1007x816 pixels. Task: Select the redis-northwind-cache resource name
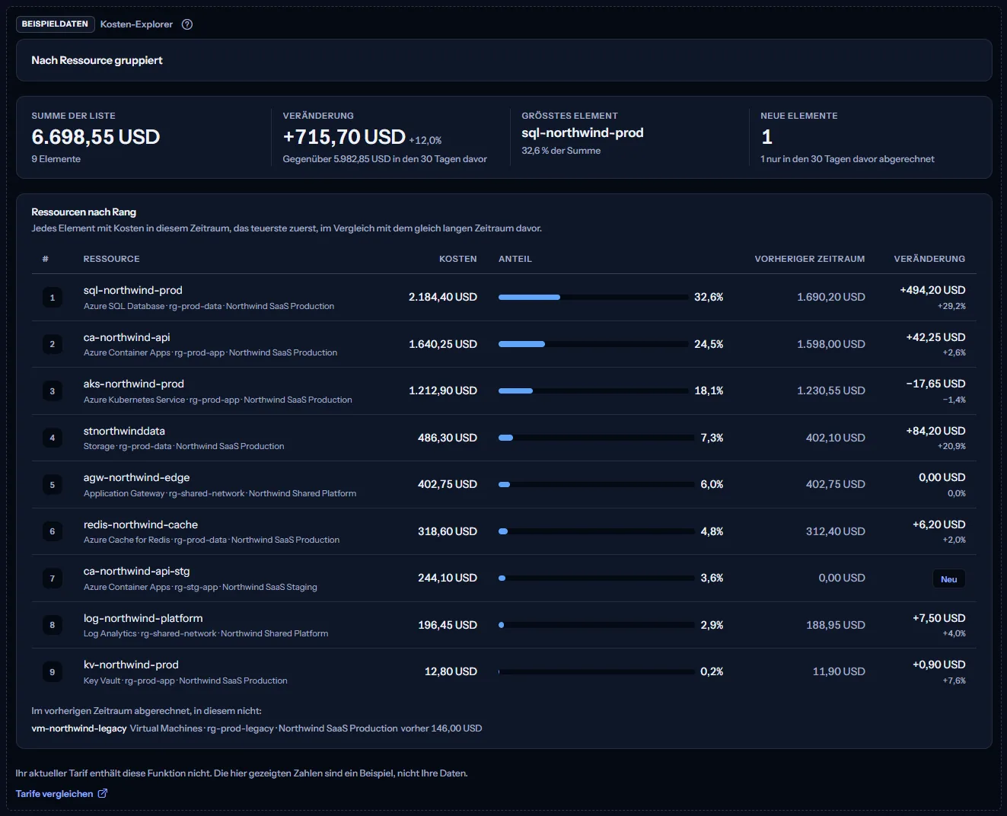(x=141, y=524)
